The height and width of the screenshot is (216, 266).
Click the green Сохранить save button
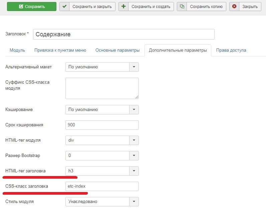(31, 6)
